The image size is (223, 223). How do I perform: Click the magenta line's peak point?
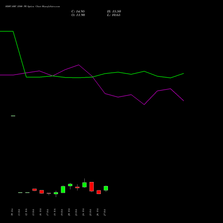click(x=78, y=65)
